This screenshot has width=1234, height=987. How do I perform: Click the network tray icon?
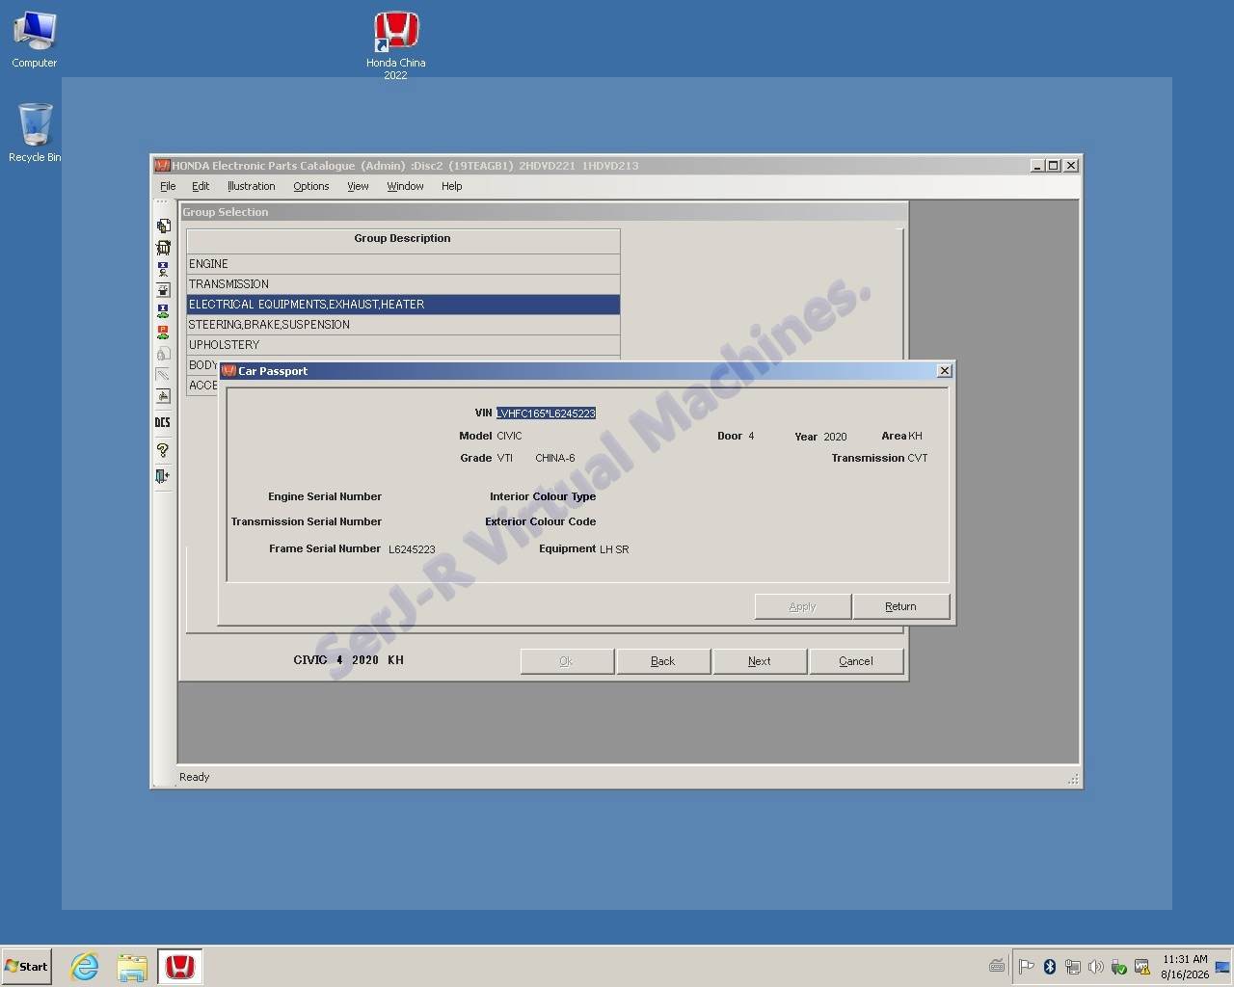coord(1073,966)
